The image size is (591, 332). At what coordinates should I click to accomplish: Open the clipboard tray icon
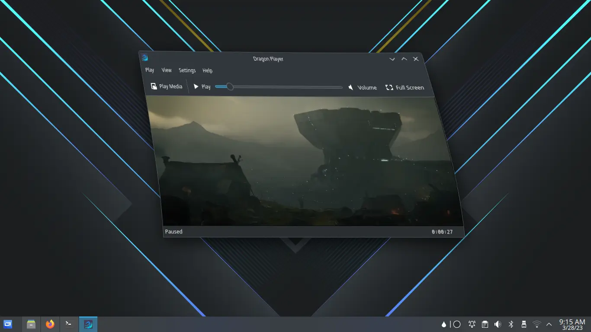[485, 324]
